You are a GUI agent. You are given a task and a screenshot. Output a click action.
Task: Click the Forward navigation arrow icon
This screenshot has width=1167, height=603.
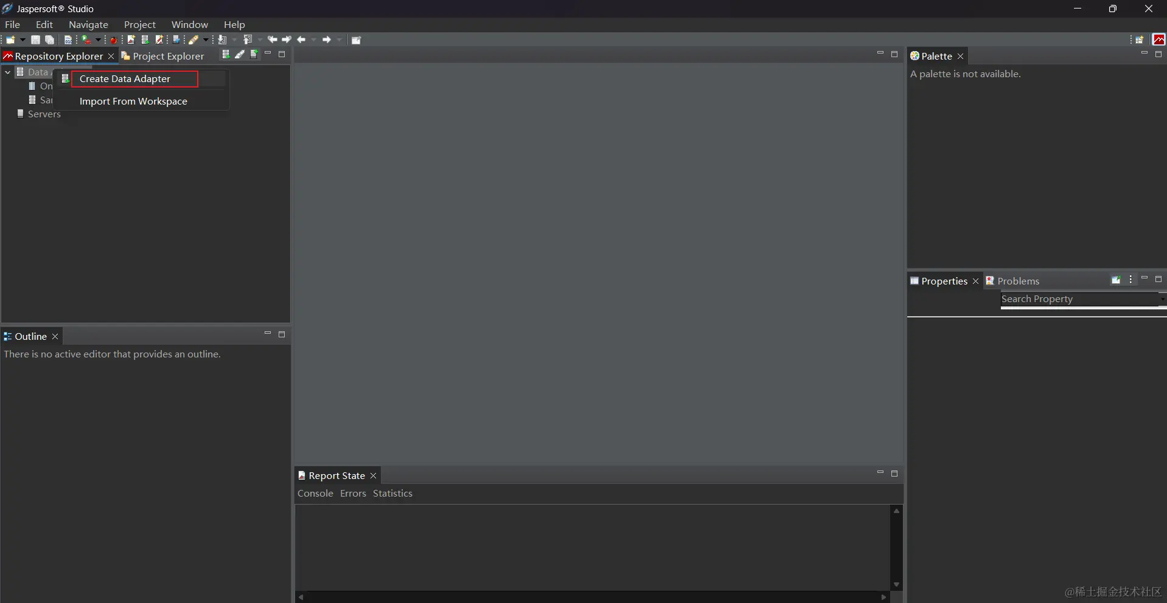pos(327,40)
